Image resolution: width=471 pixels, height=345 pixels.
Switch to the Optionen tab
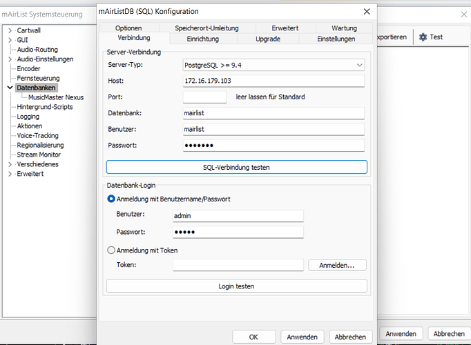[x=128, y=28]
